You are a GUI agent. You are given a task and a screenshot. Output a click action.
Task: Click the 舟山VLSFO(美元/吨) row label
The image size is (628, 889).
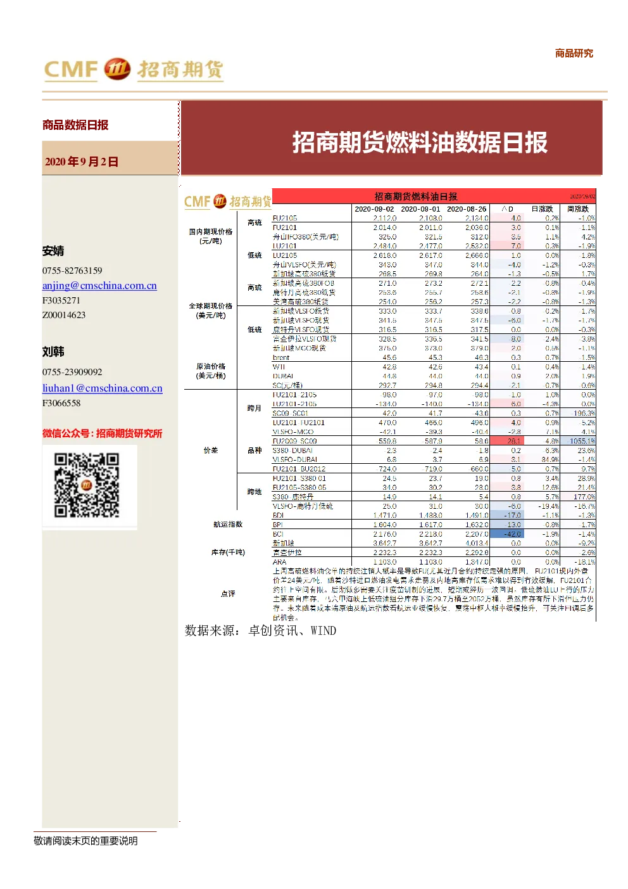click(305, 265)
